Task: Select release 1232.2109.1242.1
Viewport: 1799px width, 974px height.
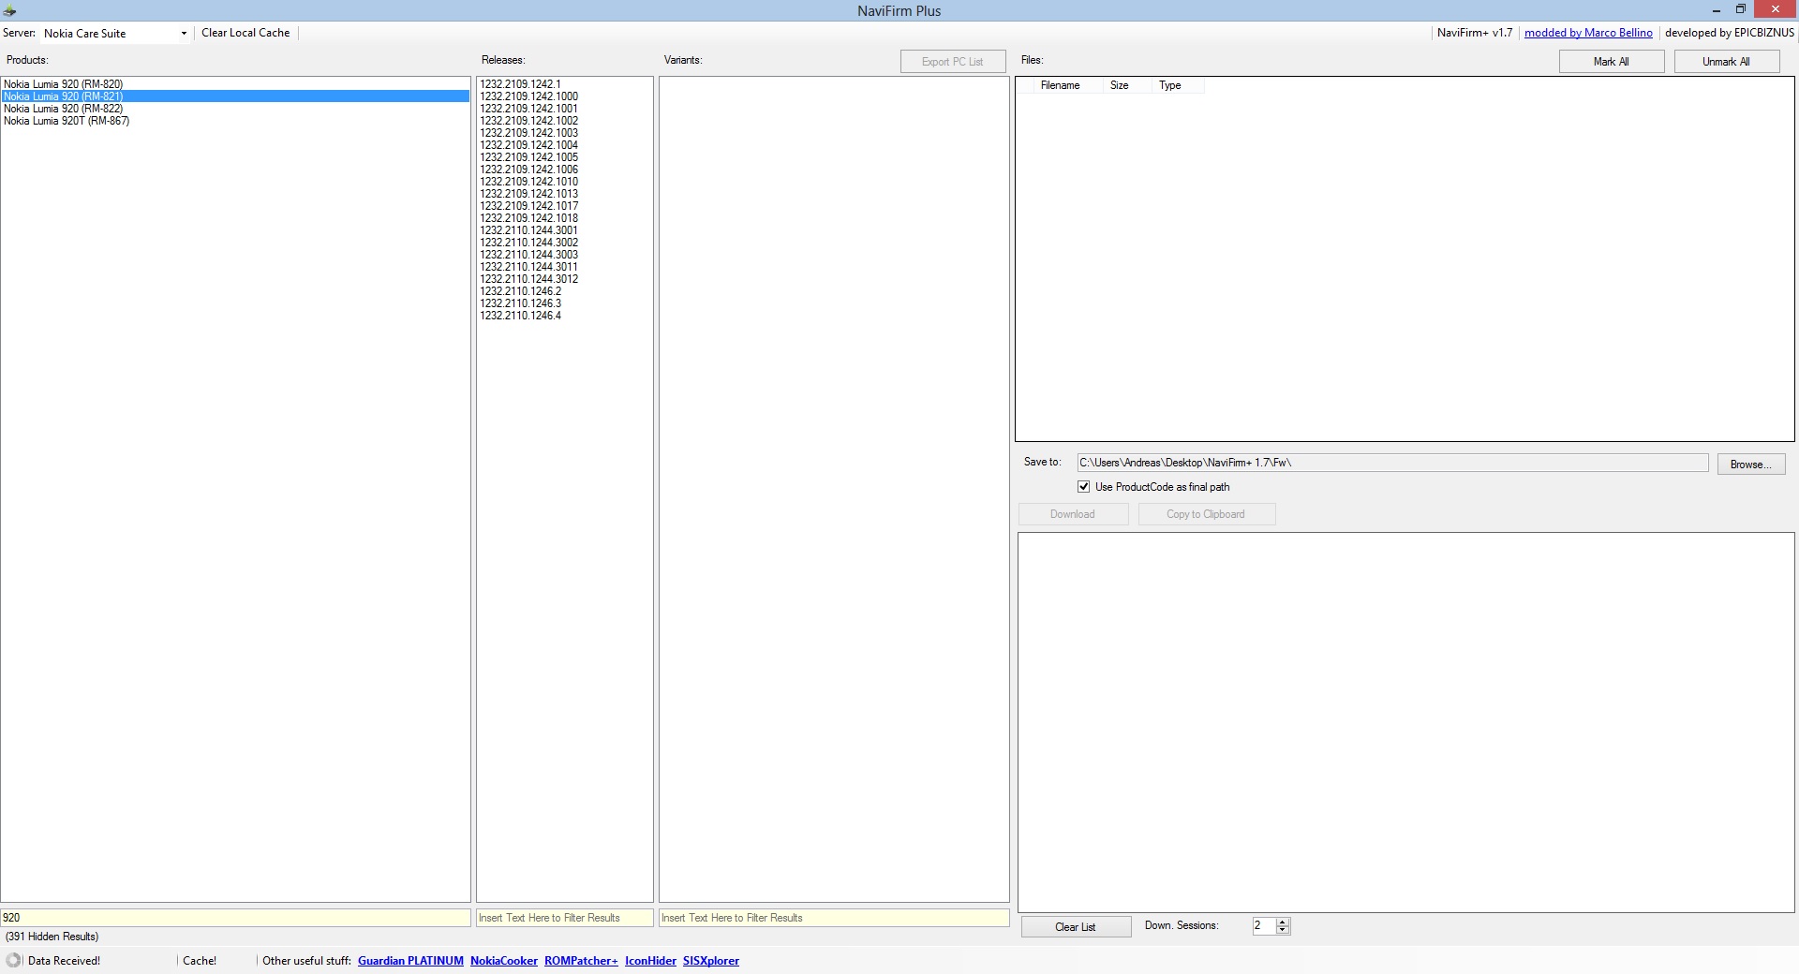Action: coord(565,84)
